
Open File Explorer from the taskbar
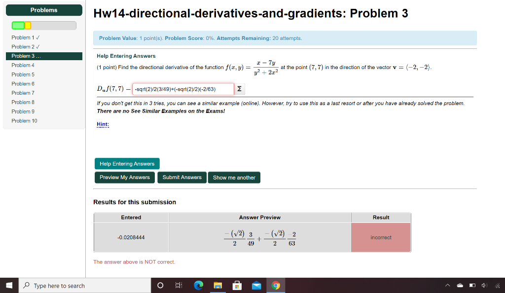218,285
